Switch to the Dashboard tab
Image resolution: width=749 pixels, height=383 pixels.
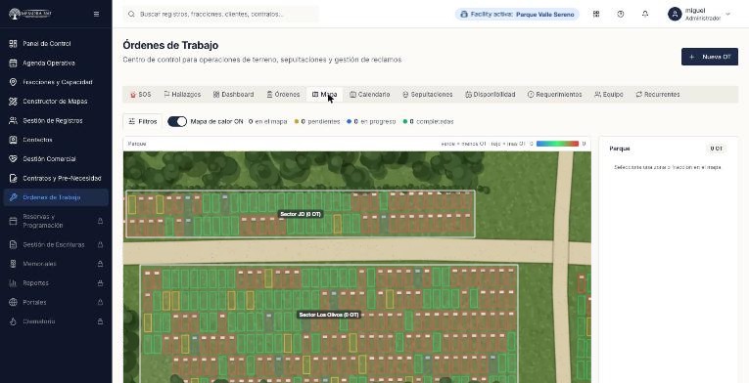click(233, 95)
